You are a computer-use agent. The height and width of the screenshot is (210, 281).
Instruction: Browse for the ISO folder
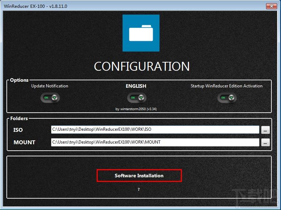point(265,130)
